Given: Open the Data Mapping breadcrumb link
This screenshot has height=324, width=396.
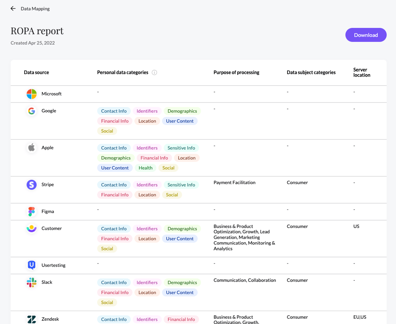Looking at the screenshot, I should [35, 8].
